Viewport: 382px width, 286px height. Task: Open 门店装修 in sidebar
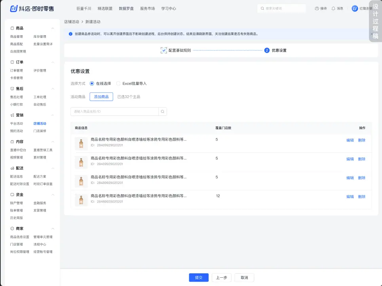[x=40, y=131]
